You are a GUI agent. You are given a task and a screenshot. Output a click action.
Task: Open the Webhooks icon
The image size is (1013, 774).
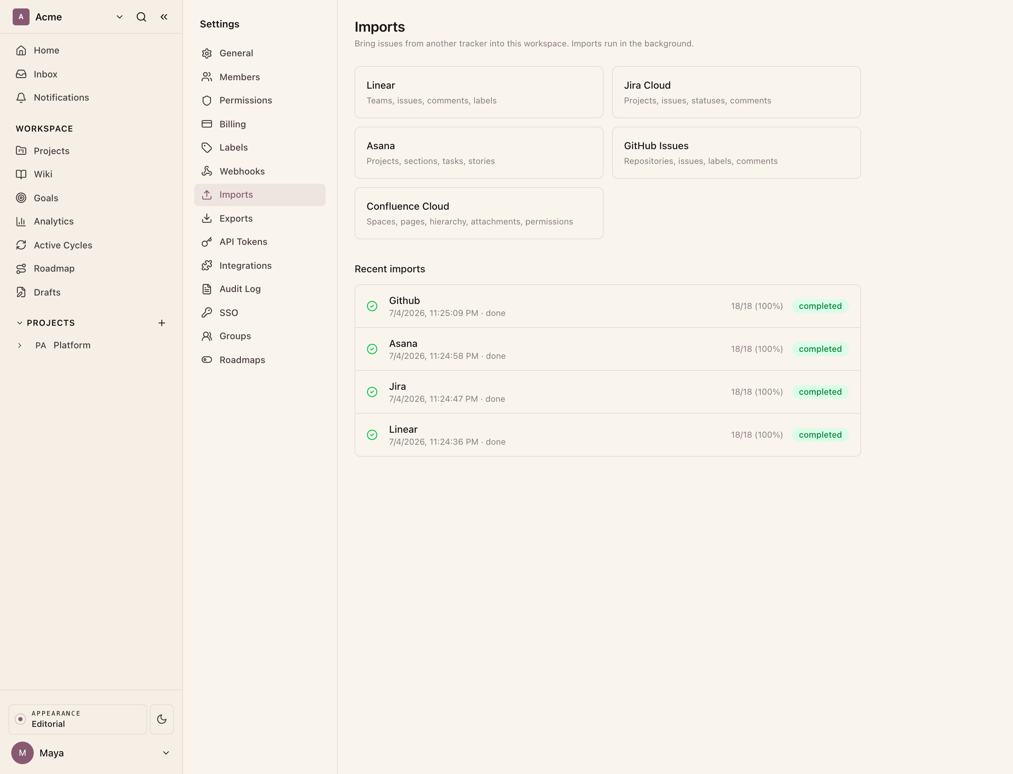(207, 171)
